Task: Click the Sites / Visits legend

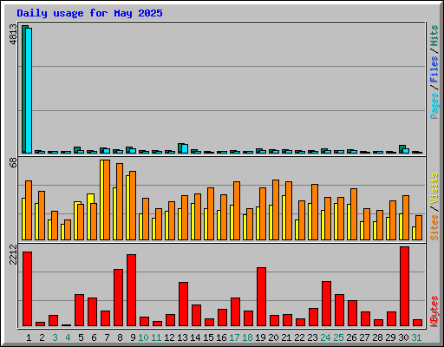Action: coord(434,206)
